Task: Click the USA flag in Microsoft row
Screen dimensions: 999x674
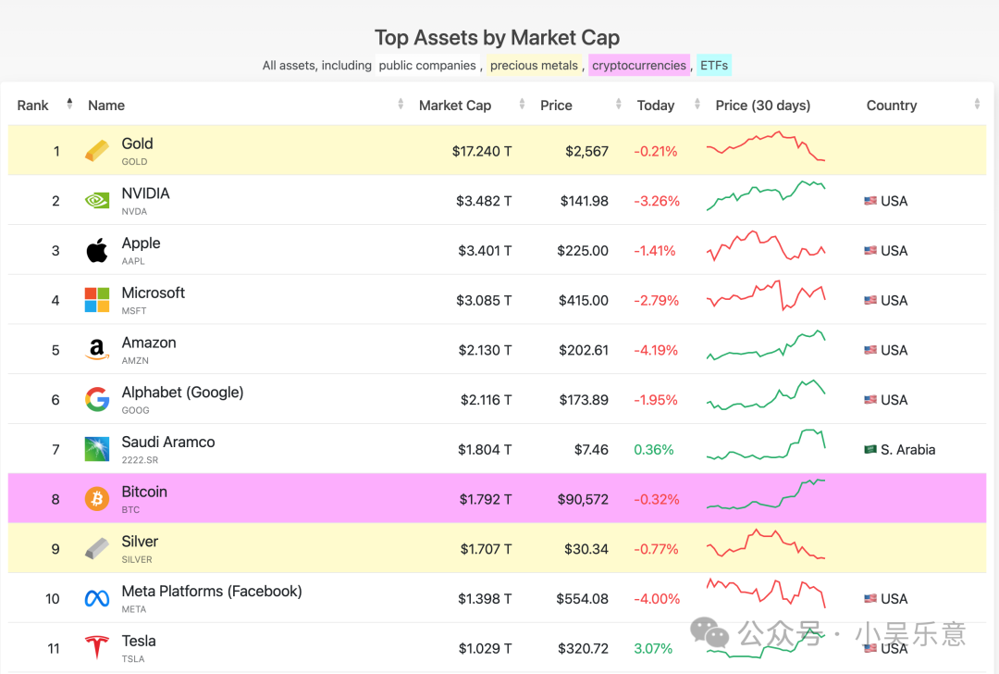Action: point(870,300)
